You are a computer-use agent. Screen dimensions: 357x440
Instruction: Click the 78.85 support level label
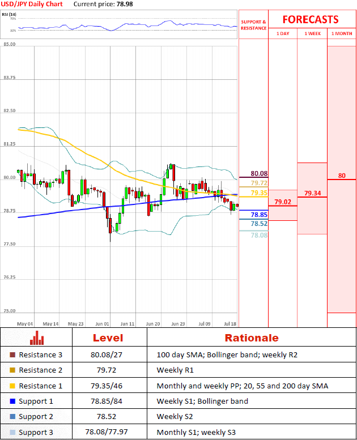click(x=259, y=215)
